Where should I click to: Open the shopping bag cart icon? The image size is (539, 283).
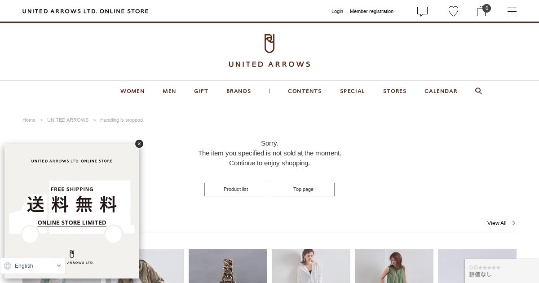482,11
